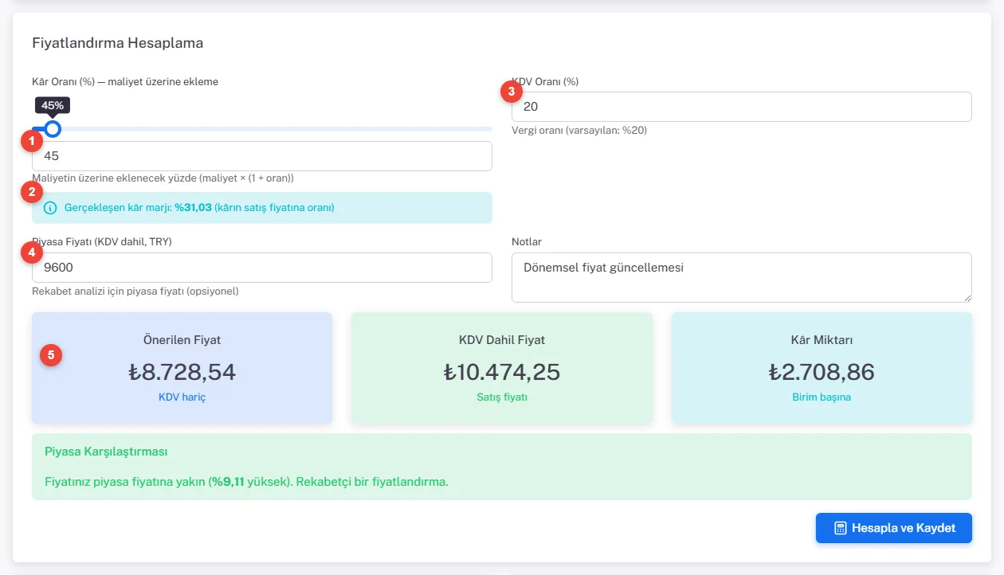The image size is (1004, 575).
Task: Click into the Notlar text area
Action: 741,278
